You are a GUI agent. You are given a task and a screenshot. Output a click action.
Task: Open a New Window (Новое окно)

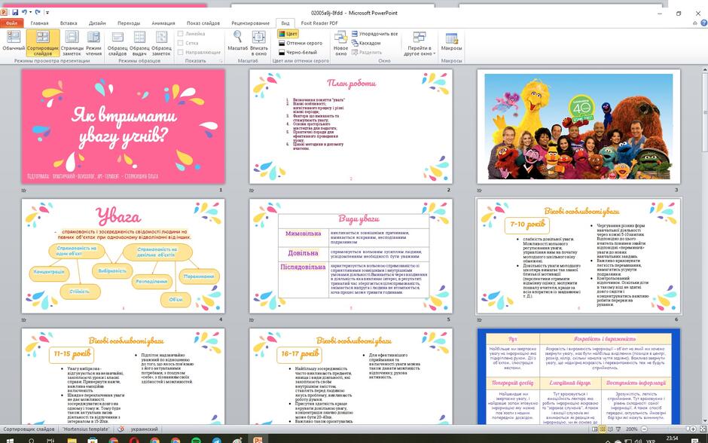point(341,43)
